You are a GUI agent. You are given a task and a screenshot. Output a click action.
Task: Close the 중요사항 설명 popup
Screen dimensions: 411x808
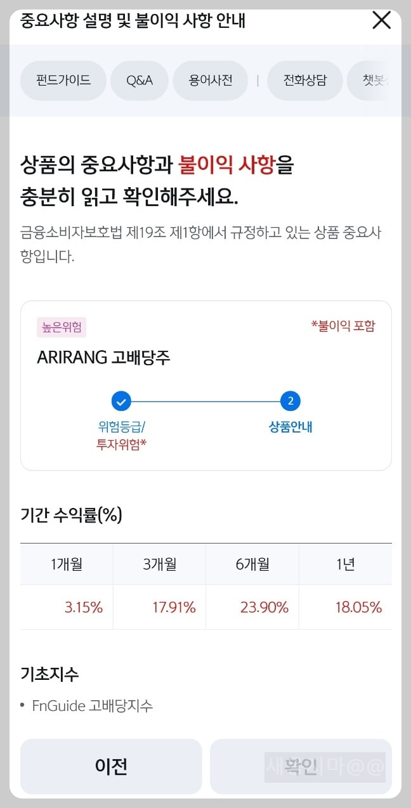tap(381, 20)
